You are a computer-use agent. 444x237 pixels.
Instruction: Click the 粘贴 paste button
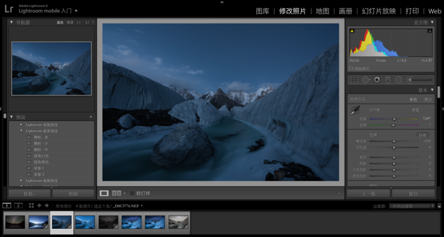[x=73, y=194]
